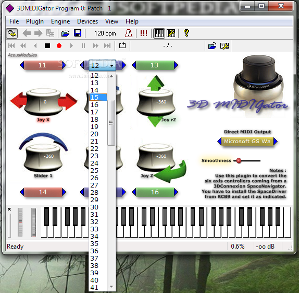Click the Microsoft GS Wa output field
299x293 pixels.
pos(247,142)
